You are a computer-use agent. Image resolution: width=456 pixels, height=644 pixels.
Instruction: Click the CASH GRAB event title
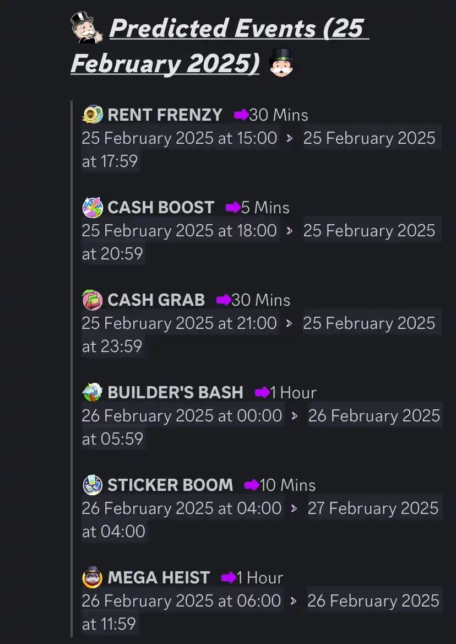click(156, 300)
